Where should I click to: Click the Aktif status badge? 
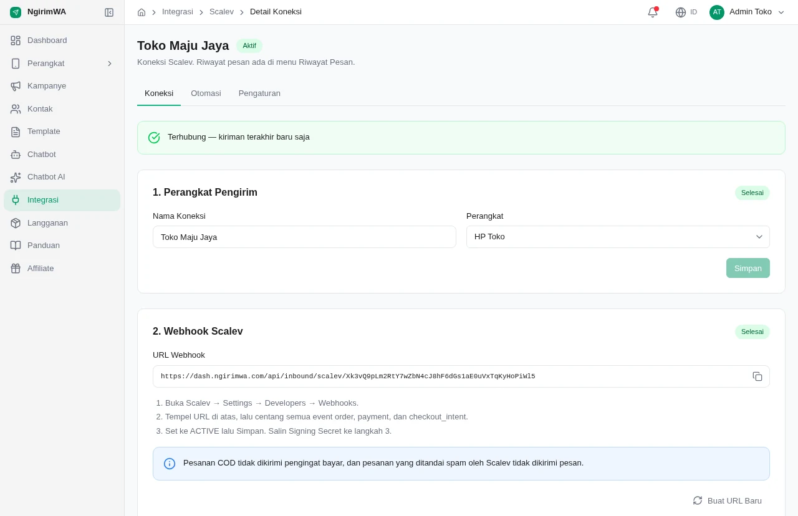pyautogui.click(x=249, y=45)
